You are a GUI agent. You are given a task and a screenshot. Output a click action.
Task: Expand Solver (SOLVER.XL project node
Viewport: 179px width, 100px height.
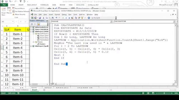pyautogui.click(x=31, y=29)
